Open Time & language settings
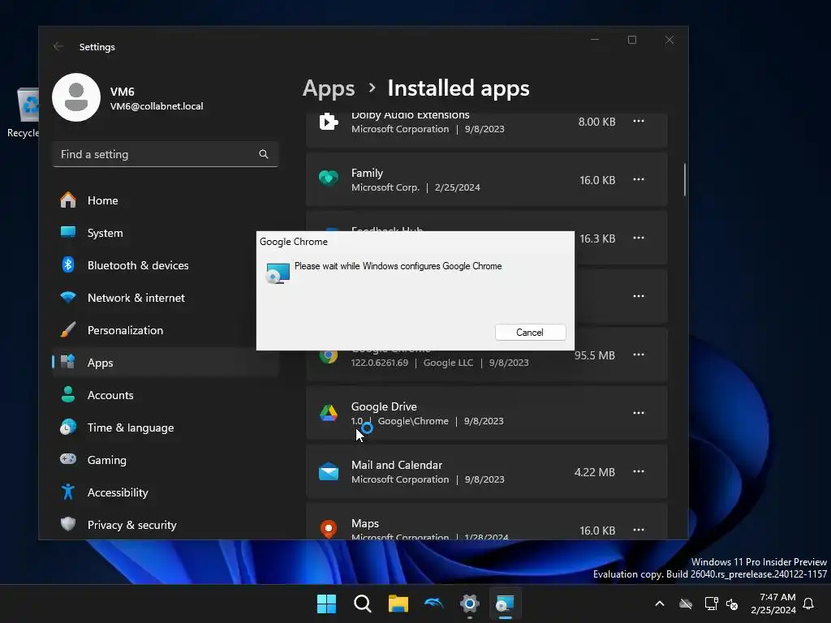Screen dimensions: 831x623 click(166, 428)
